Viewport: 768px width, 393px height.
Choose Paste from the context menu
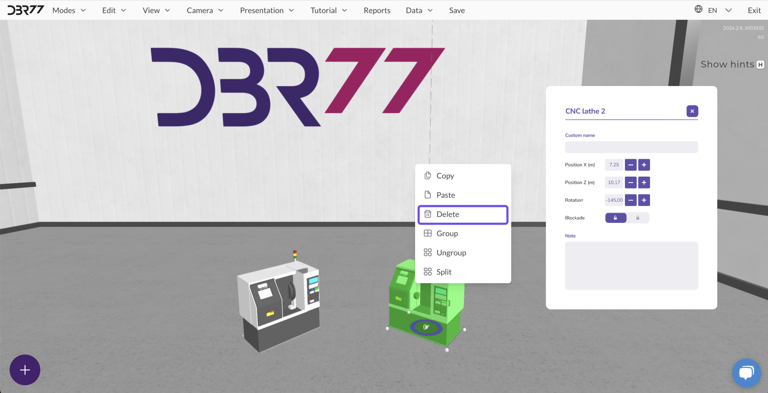[463, 195]
